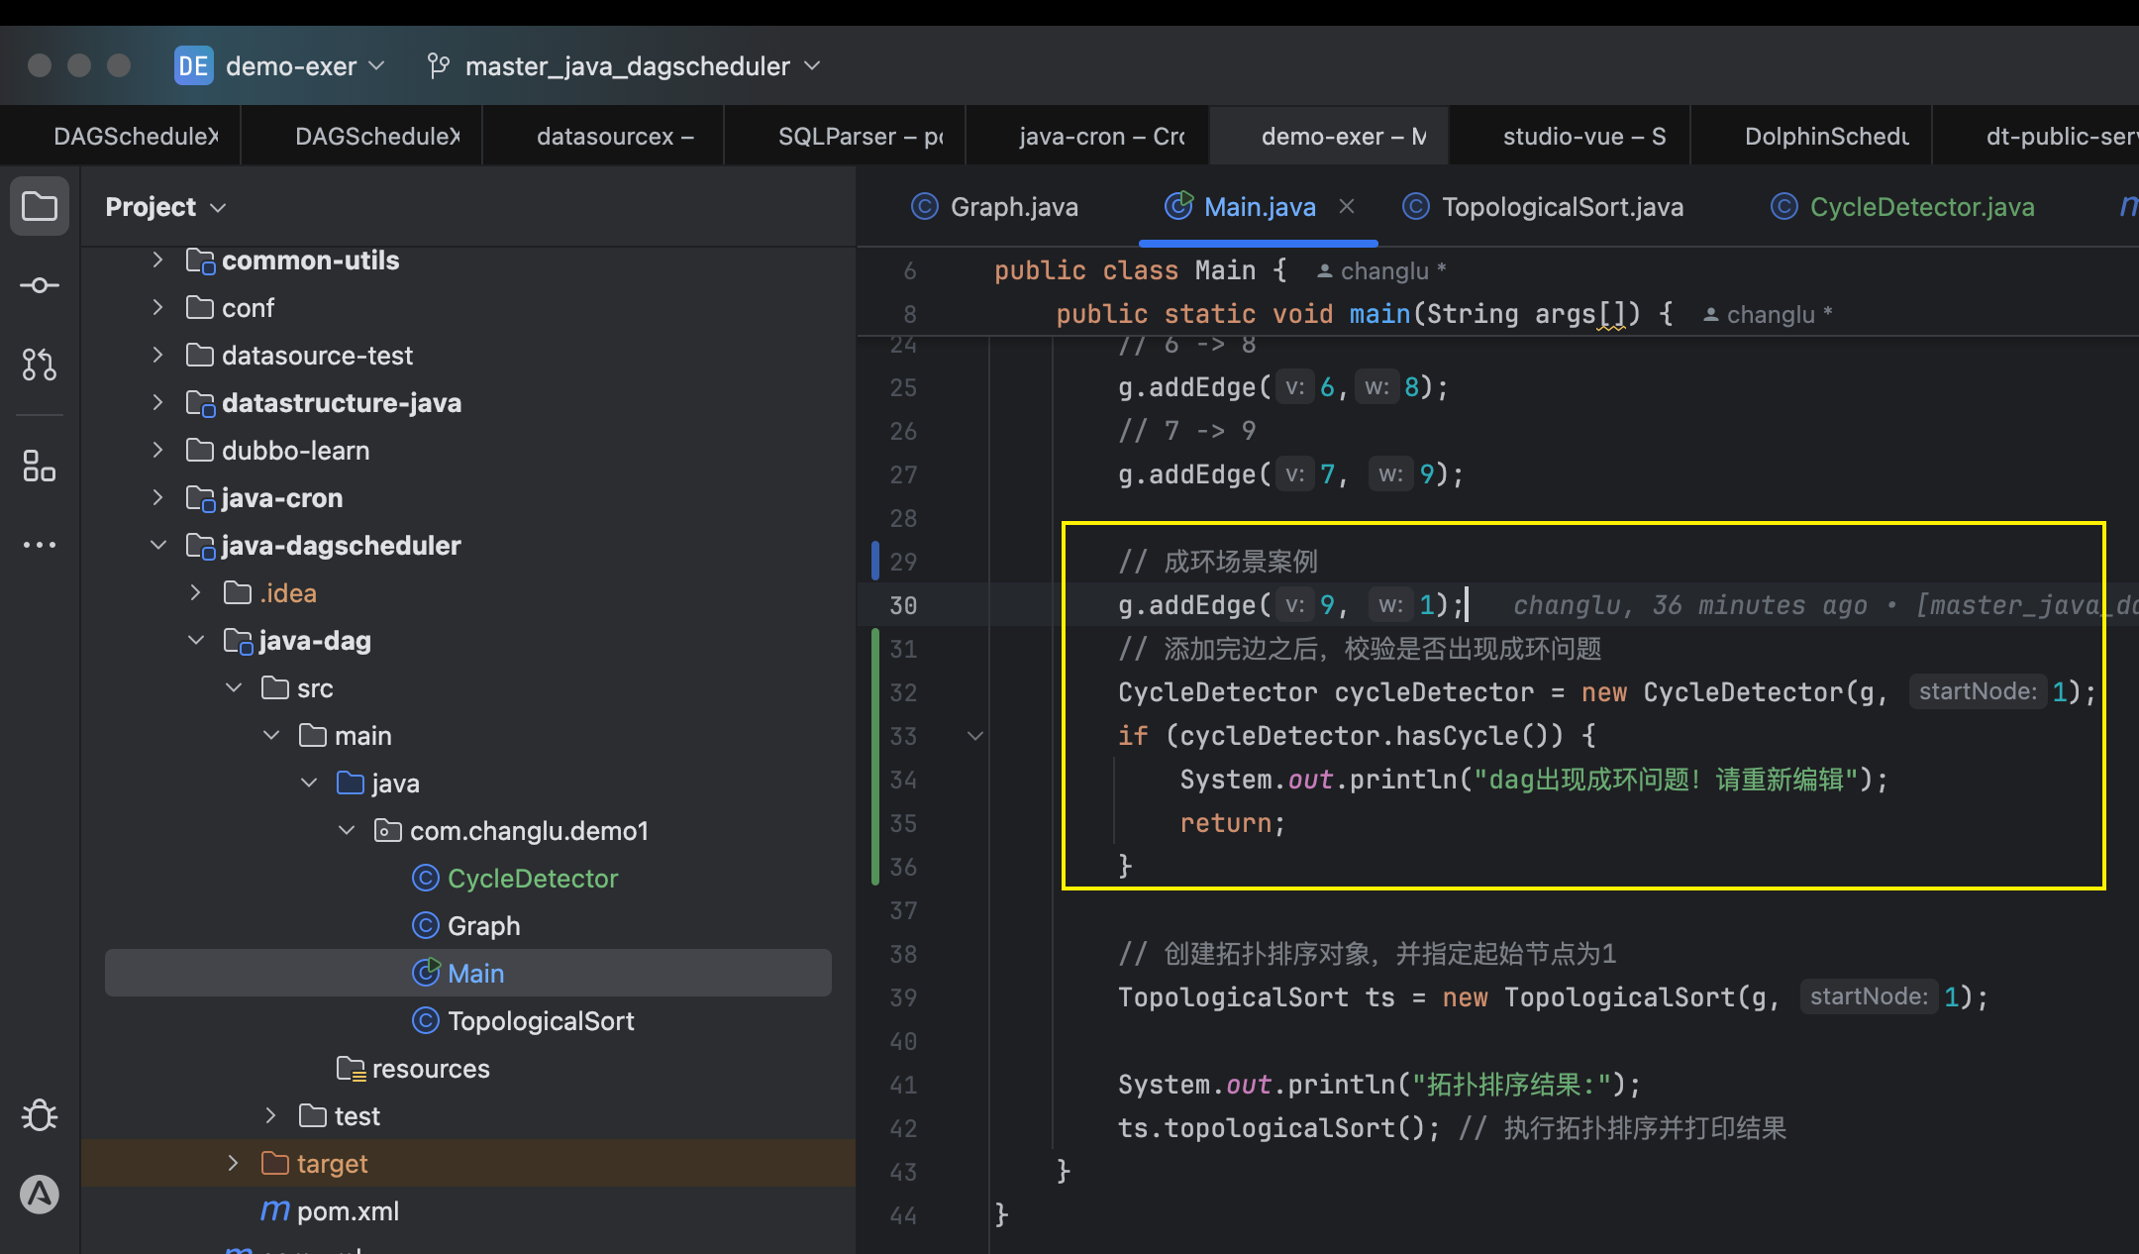2139x1254 pixels.
Task: Open the Structure tool window icon
Action: click(x=40, y=466)
